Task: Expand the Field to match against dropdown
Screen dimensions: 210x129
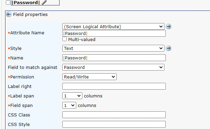Action: pyautogui.click(x=113, y=67)
